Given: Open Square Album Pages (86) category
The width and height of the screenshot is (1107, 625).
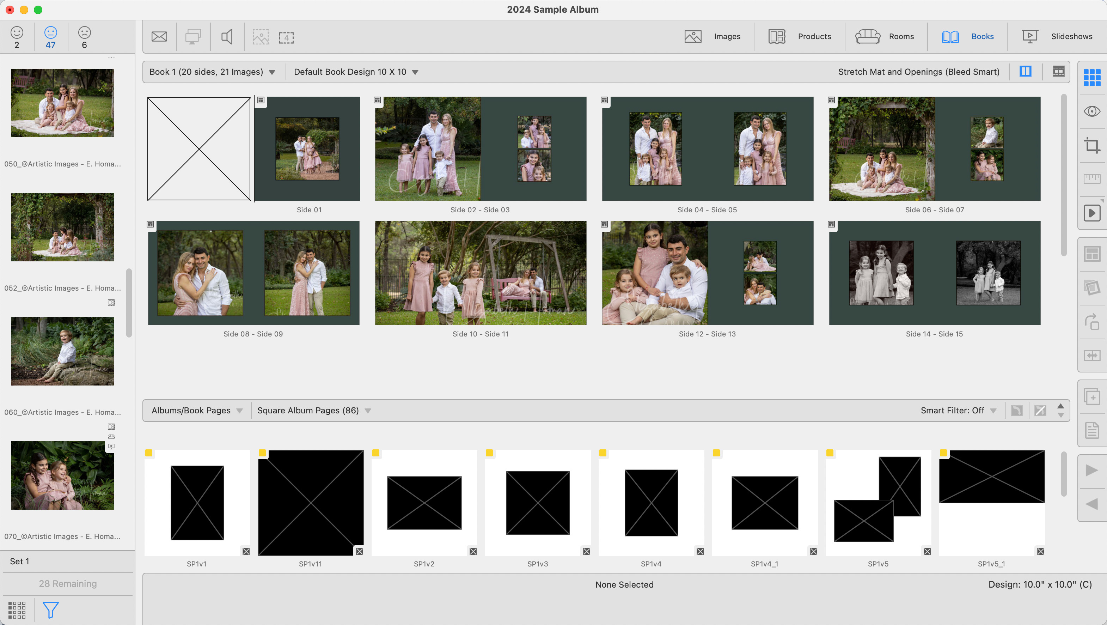Looking at the screenshot, I should [314, 411].
